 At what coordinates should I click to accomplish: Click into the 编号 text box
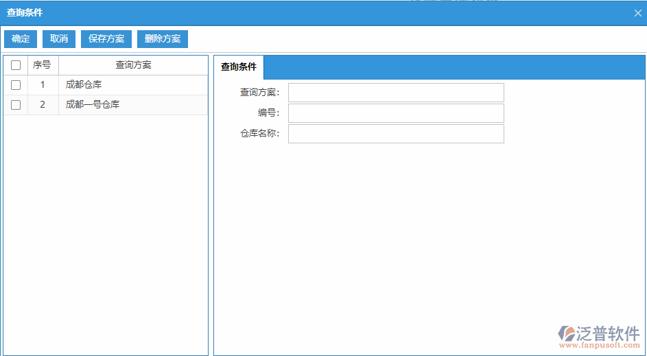(396, 113)
